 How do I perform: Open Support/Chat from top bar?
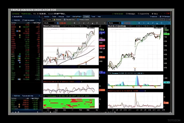pos(143,14)
